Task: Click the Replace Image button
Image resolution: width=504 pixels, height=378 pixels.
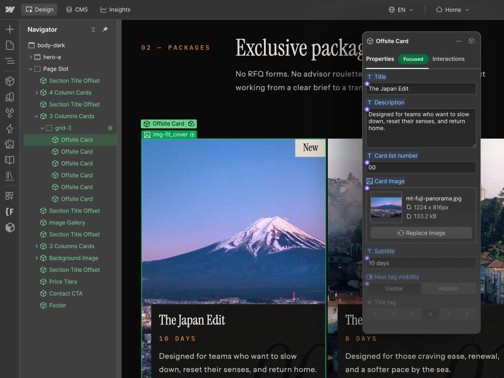Action: [421, 233]
